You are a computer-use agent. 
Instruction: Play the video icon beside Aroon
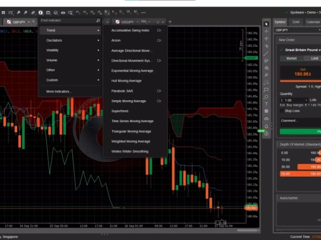click(159, 41)
